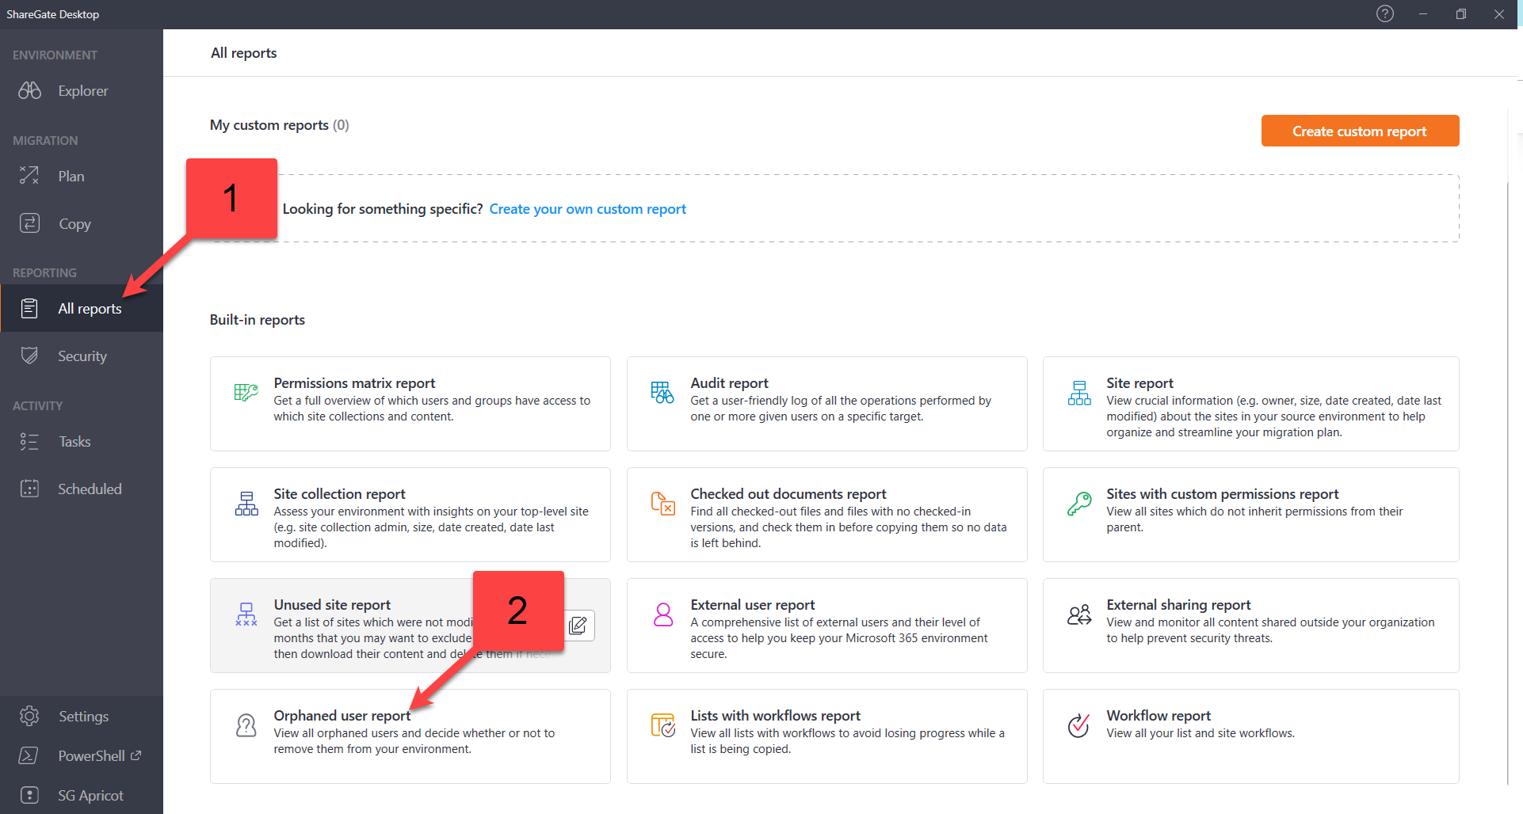
Task: Click the Security shield icon
Action: click(30, 356)
